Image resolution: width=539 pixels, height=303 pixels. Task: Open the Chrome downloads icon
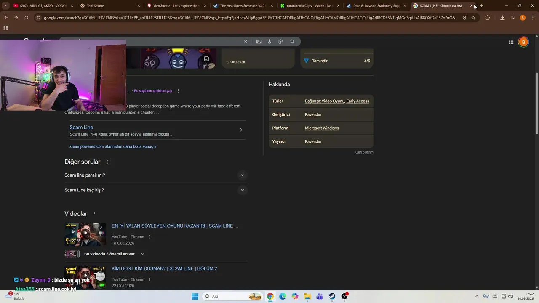tap(502, 18)
